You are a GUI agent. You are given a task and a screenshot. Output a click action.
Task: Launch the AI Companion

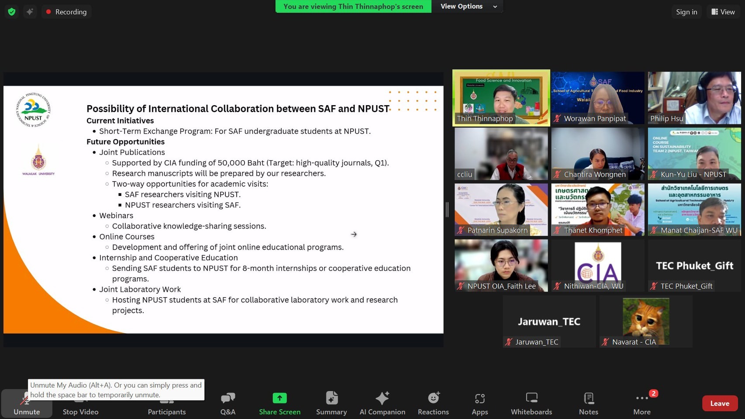pos(382,403)
